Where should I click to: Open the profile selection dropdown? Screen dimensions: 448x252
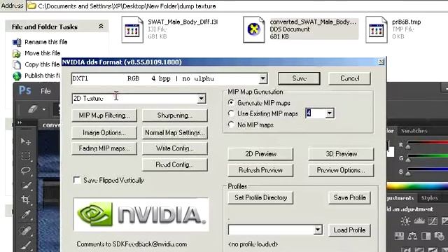coord(318,230)
